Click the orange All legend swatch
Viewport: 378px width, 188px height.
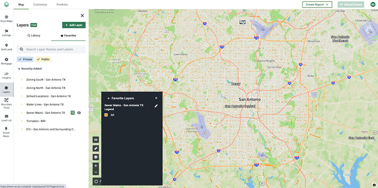click(x=106, y=115)
